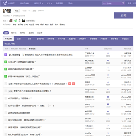Open last replier YJ0626 profile
Screen dimensions: 136x136
coord(128,119)
